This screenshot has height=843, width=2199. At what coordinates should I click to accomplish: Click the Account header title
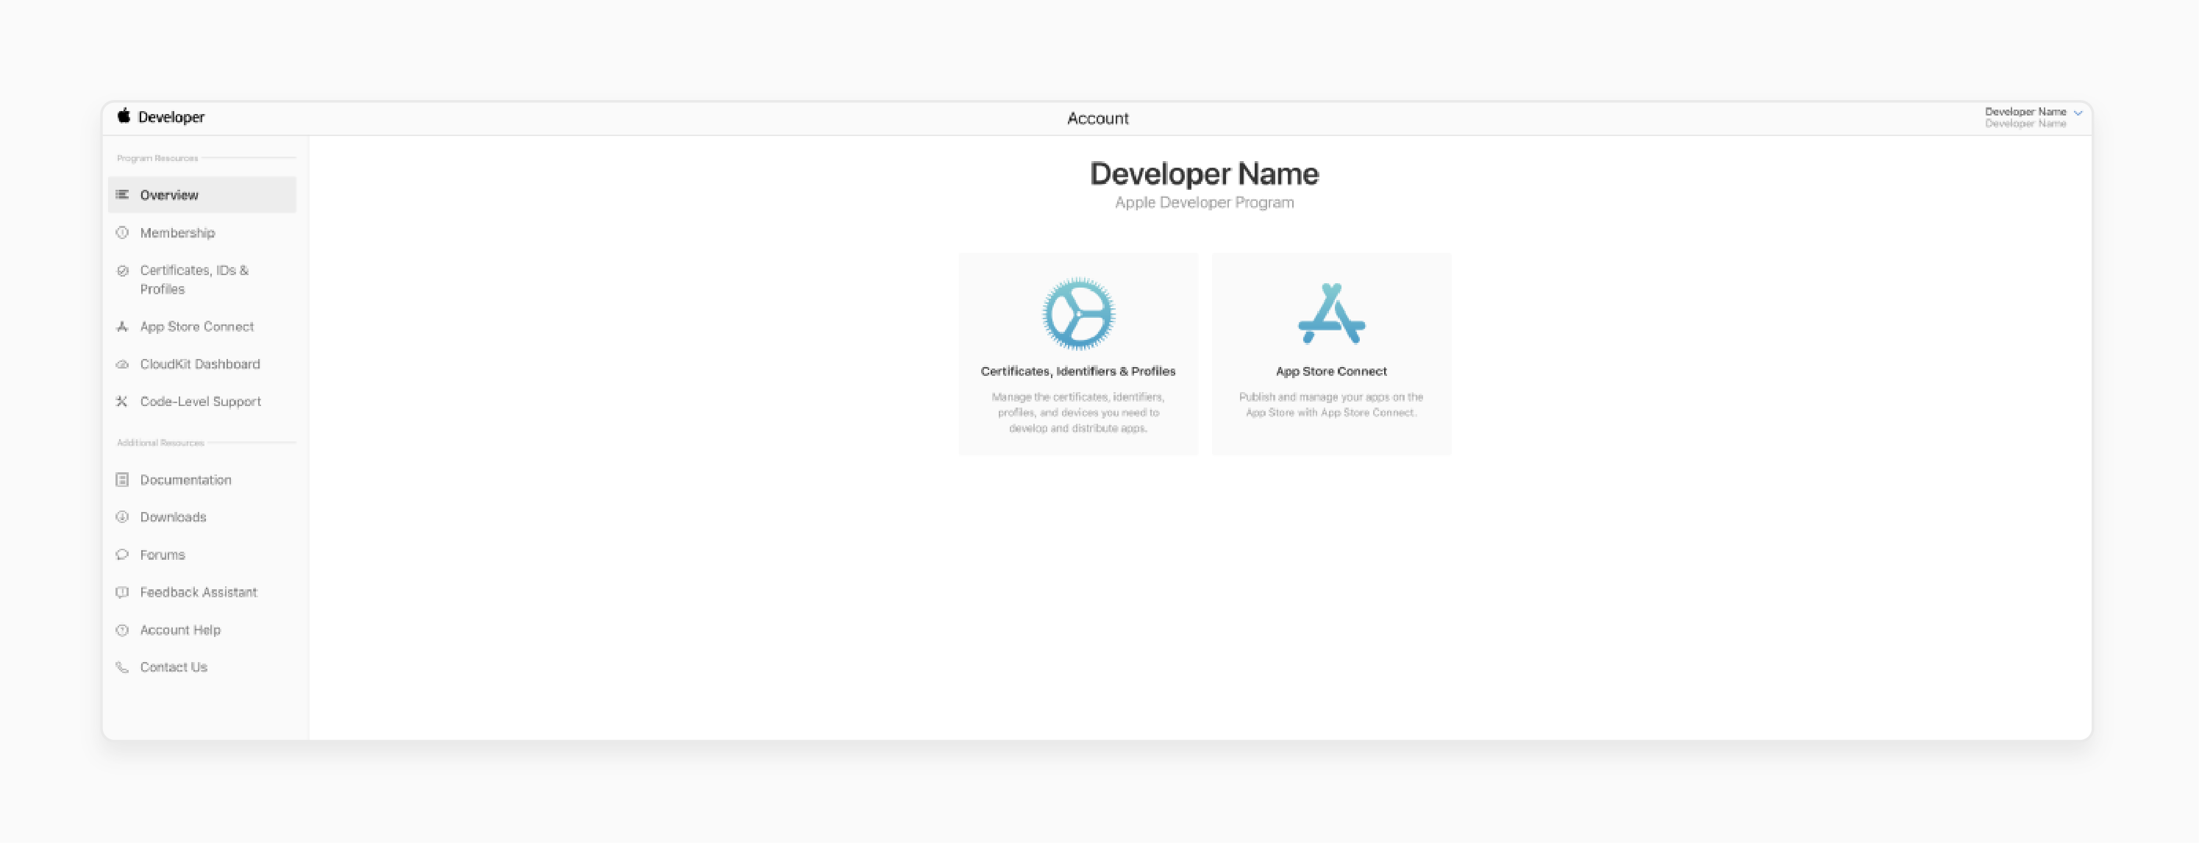(1098, 118)
